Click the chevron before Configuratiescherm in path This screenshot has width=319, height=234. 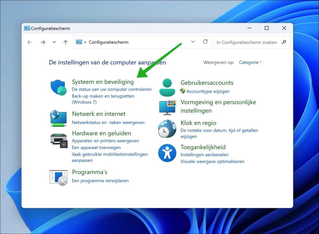click(x=85, y=42)
